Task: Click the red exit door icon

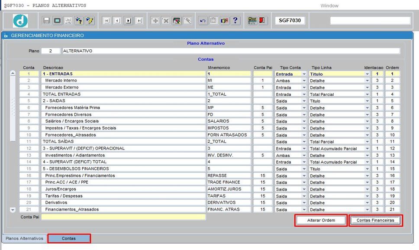Action: coord(262,20)
